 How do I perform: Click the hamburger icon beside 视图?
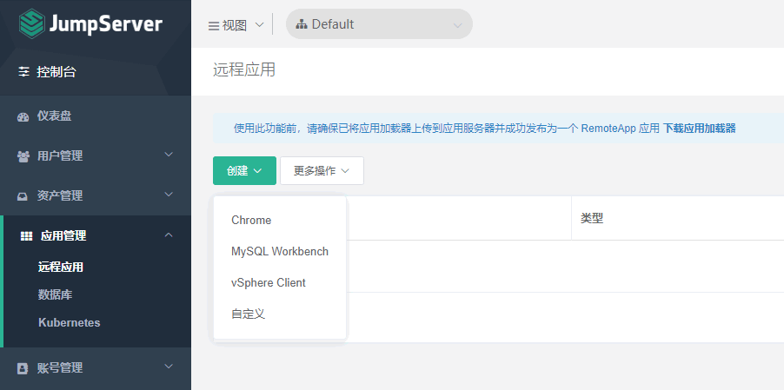click(214, 25)
